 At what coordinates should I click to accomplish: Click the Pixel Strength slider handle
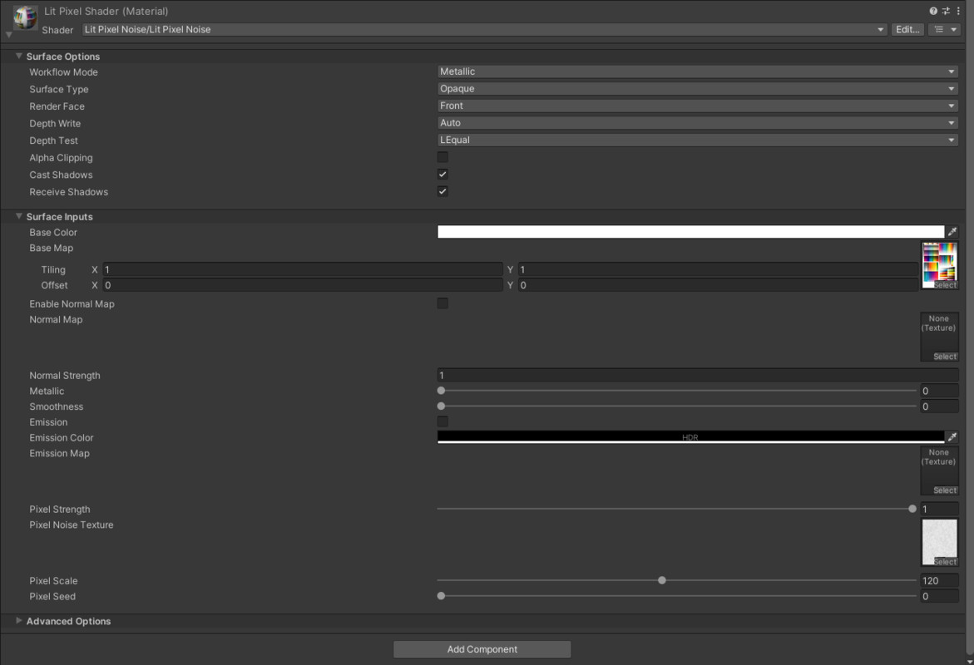[912, 509]
